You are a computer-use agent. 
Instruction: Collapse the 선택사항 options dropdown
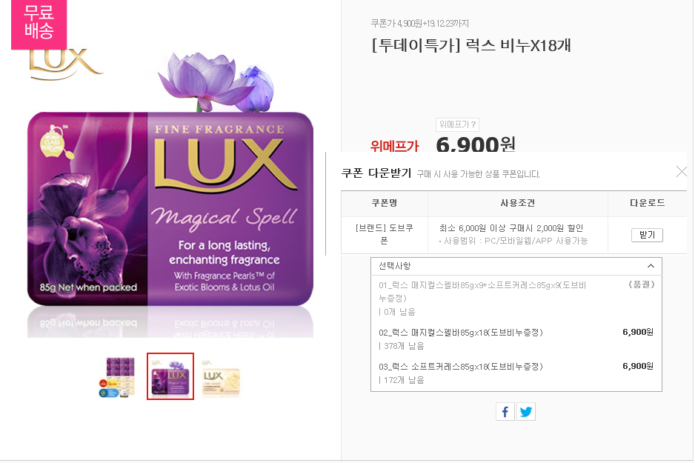pos(516,266)
